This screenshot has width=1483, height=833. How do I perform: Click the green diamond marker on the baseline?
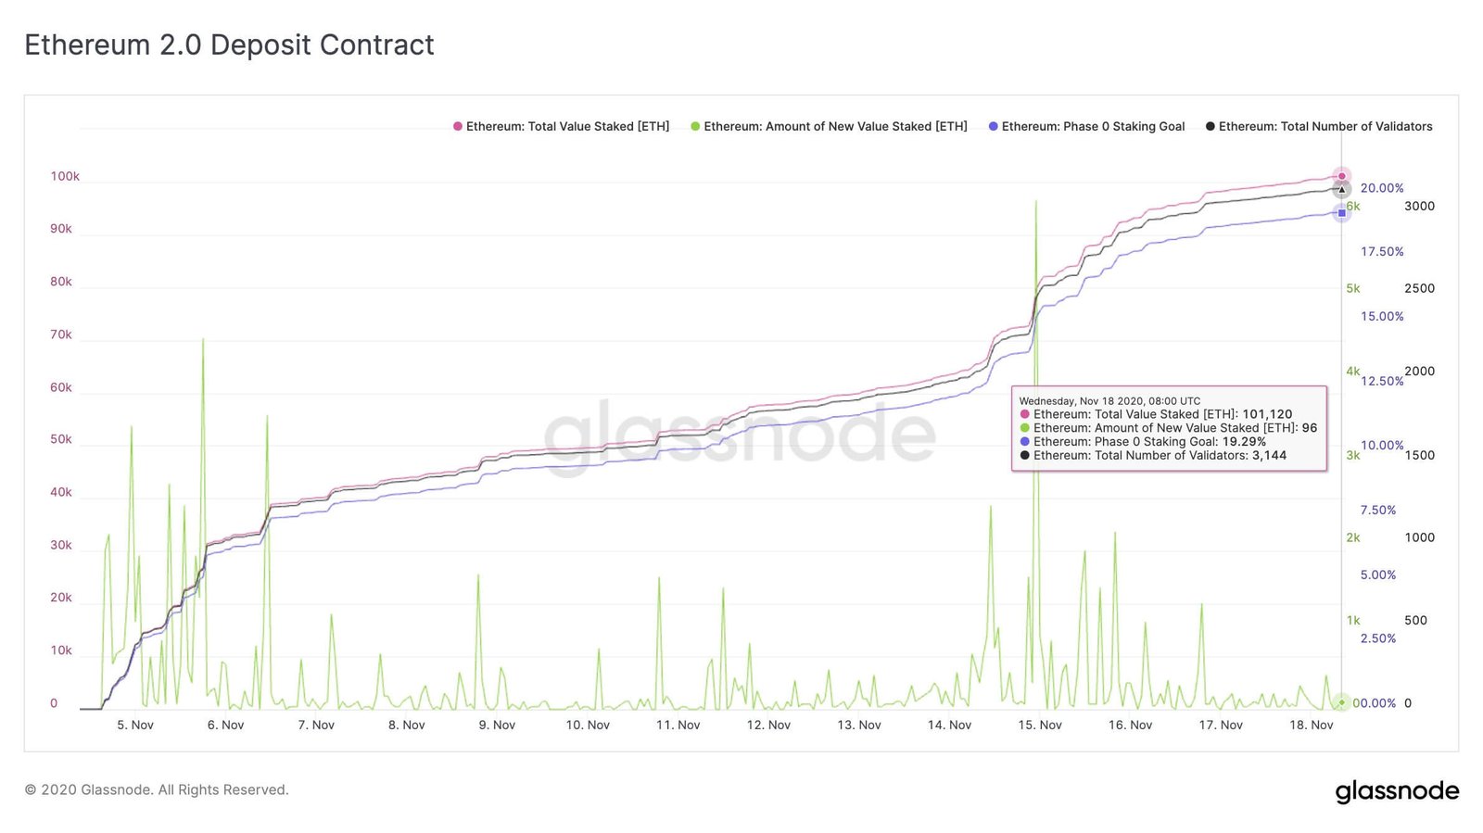[x=1341, y=702]
